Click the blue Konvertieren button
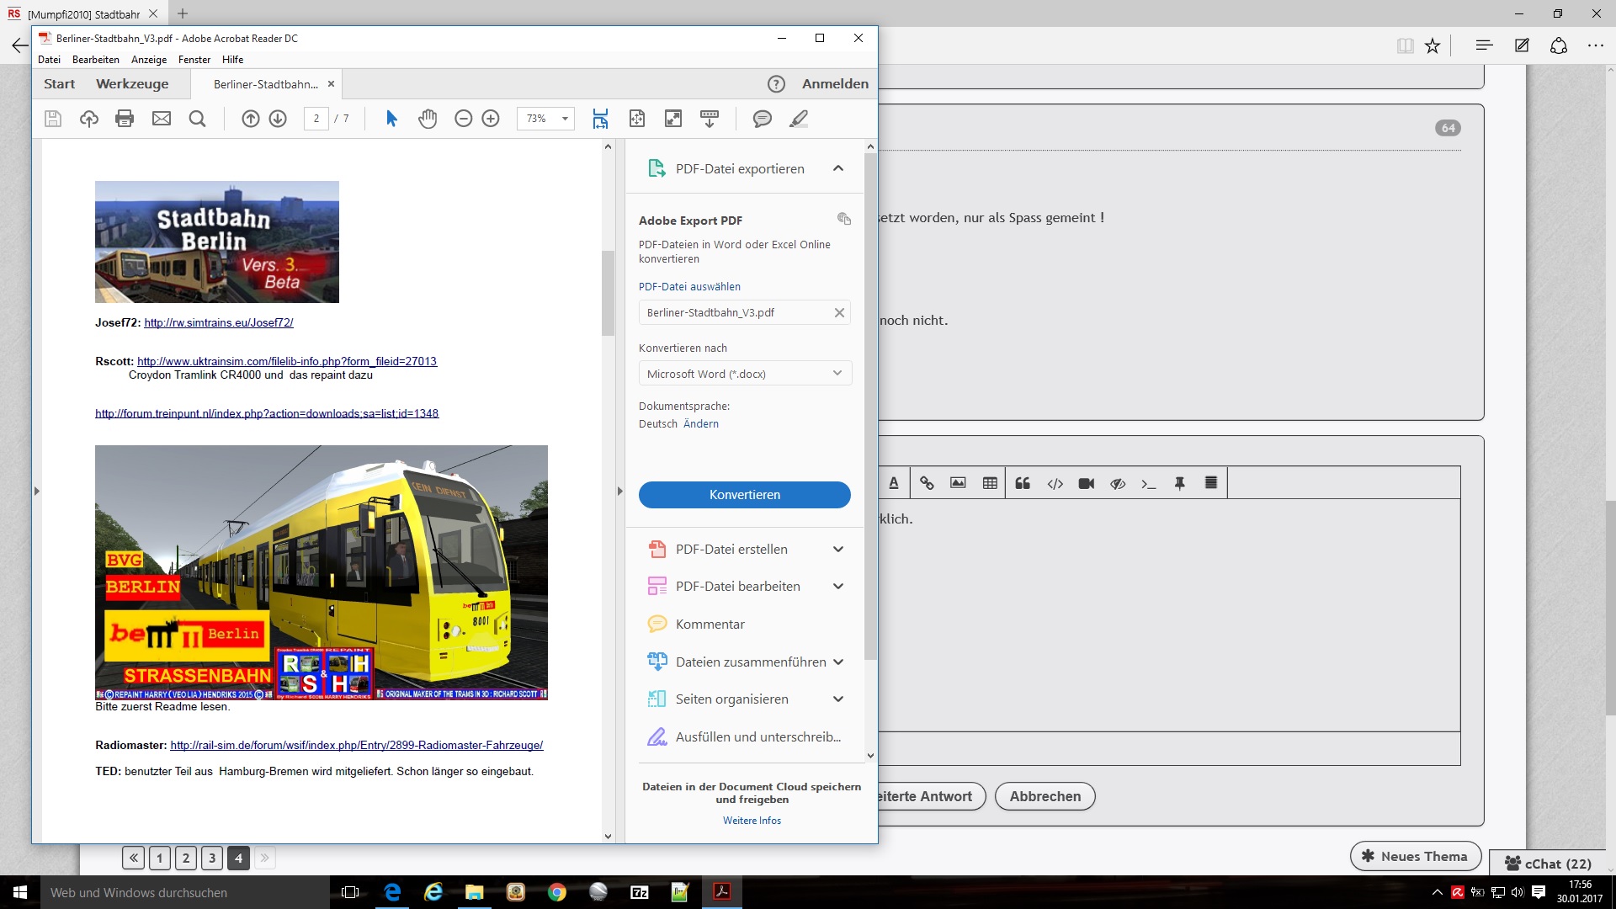The width and height of the screenshot is (1616, 909). [x=745, y=495]
